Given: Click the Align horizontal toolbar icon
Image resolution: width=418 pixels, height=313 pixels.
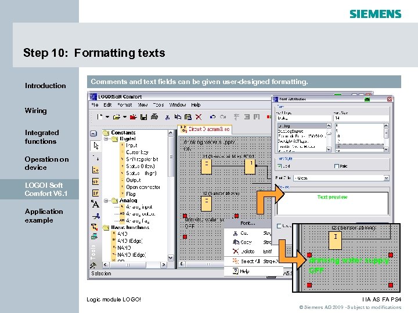Looking at the screenshot, I should point(247,117).
